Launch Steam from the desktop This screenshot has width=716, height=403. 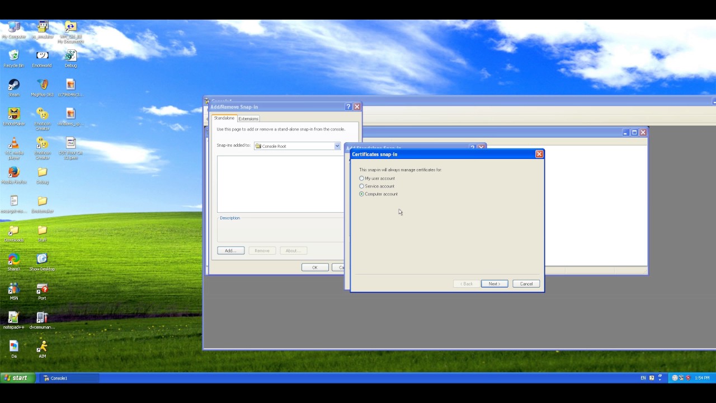pos(13,88)
